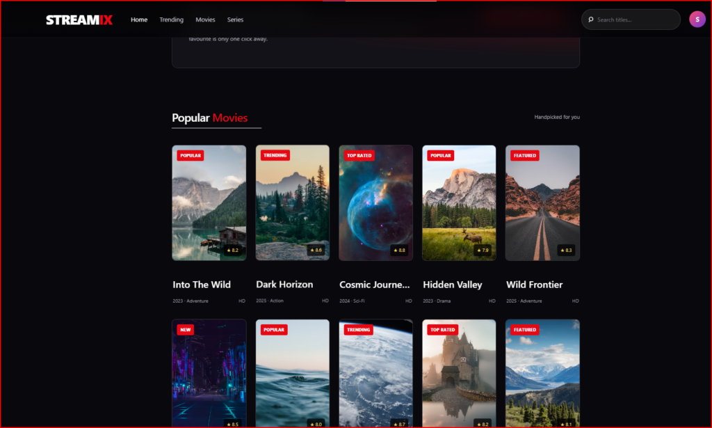Click the Hidden Valley title

click(453, 285)
